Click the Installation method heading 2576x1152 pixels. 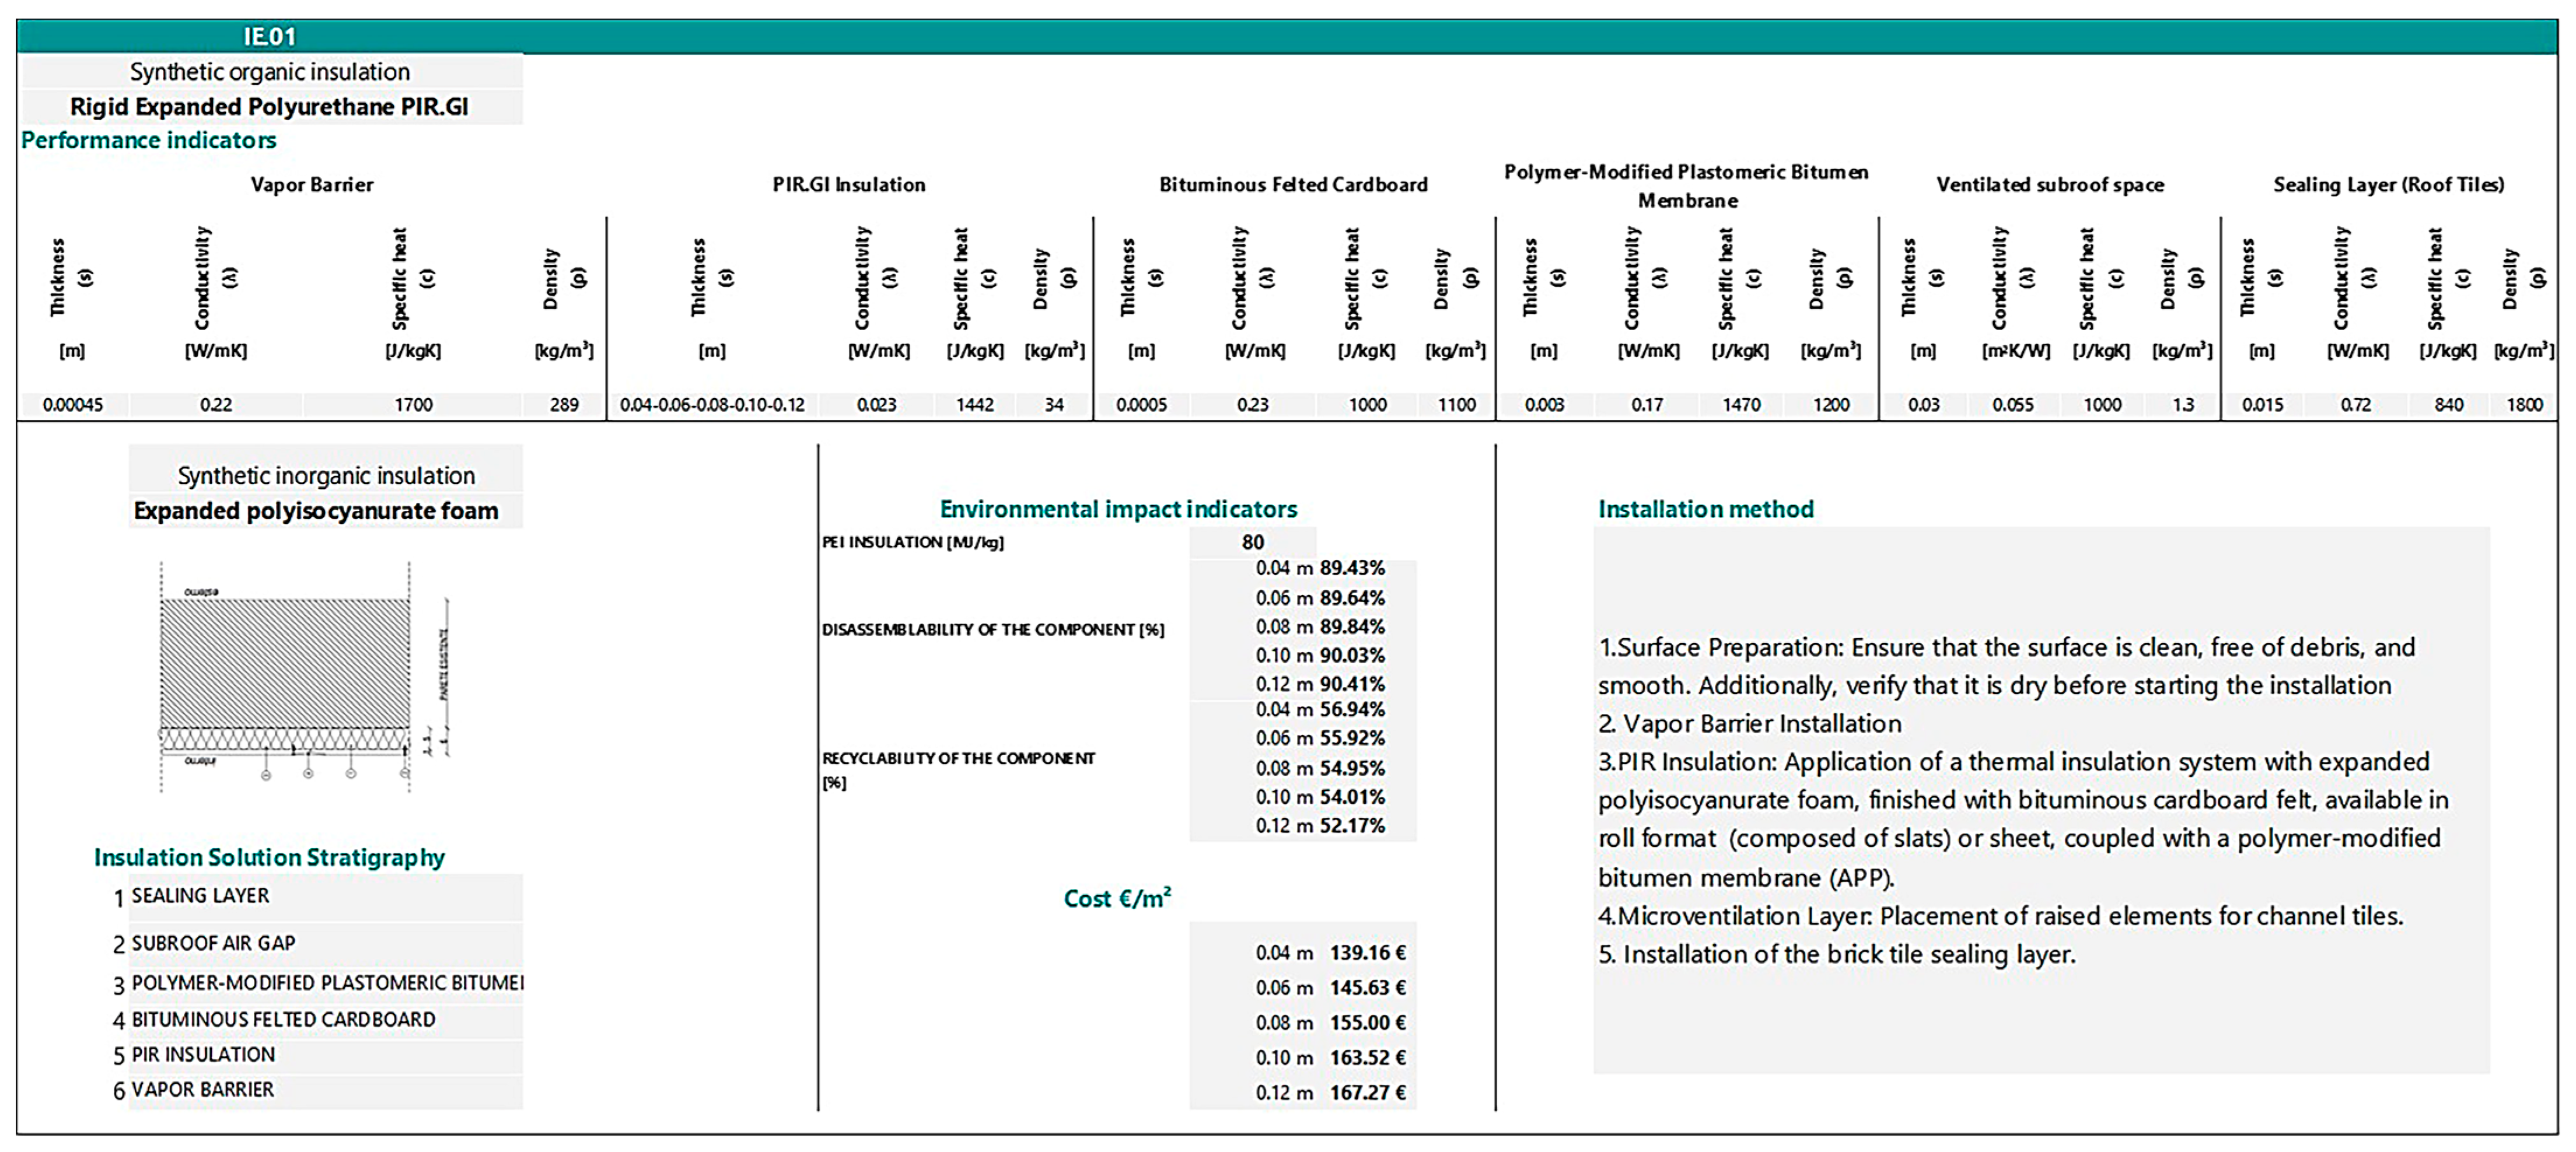pyautogui.click(x=1705, y=509)
